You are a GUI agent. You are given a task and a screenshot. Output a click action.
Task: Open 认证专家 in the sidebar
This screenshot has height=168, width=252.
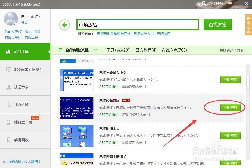[25, 87]
